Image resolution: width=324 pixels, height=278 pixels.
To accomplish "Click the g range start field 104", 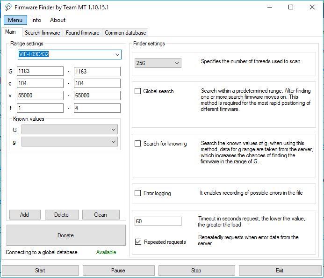I will [x=40, y=83].
